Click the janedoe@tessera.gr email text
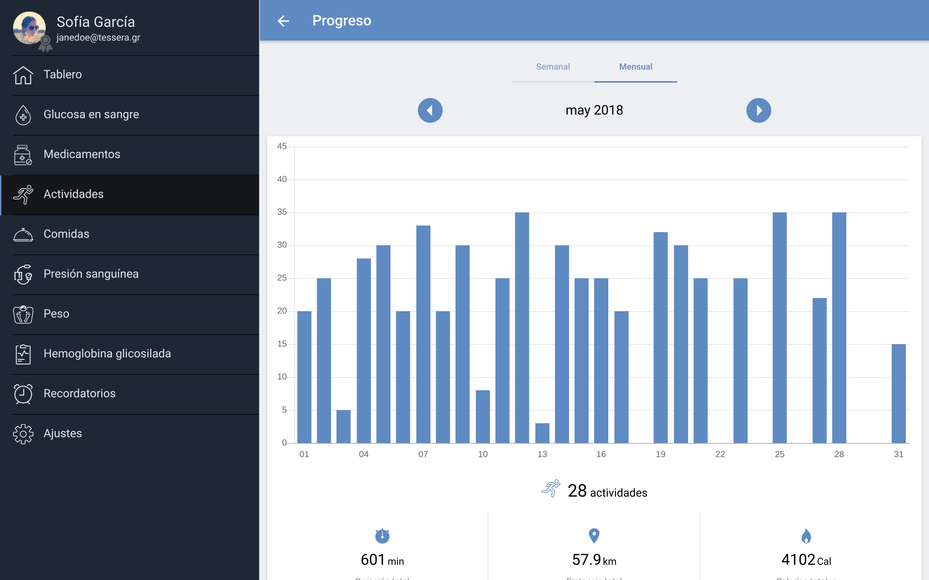 click(x=98, y=38)
